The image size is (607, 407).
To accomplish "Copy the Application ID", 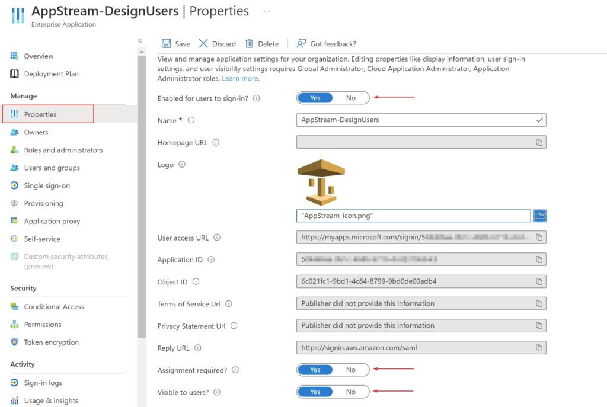I will tap(539, 259).
